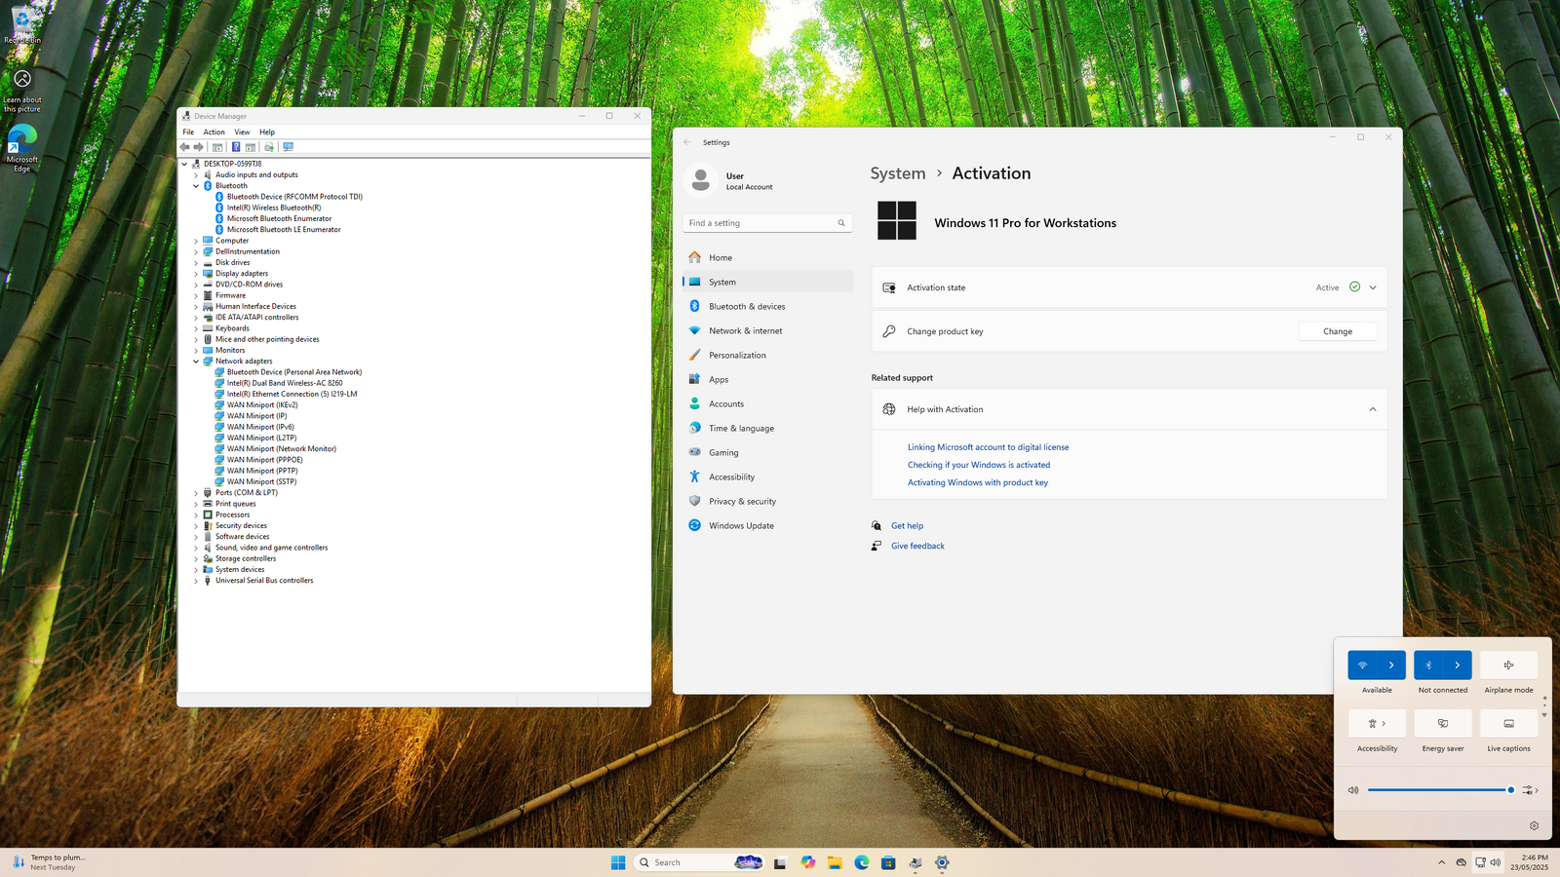1560x877 pixels.
Task: Open sound output mixer icon beside volume slider
Action: [x=1529, y=790]
